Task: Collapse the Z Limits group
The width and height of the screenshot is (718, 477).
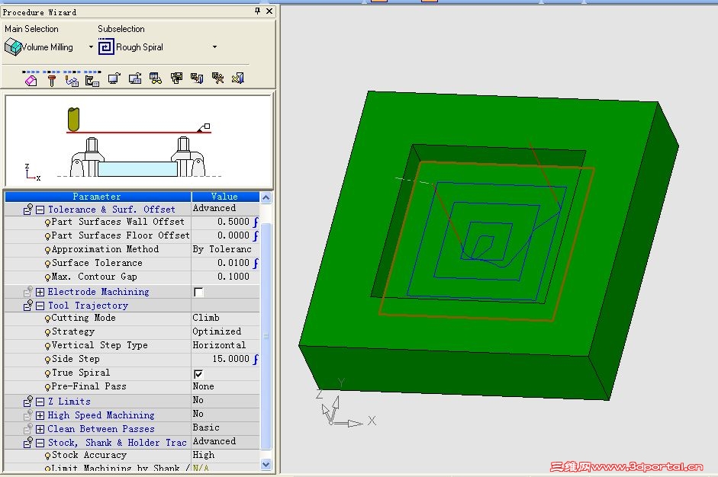Action: click(40, 402)
